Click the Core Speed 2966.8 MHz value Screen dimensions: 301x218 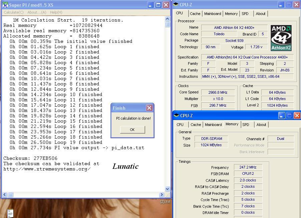point(218,92)
